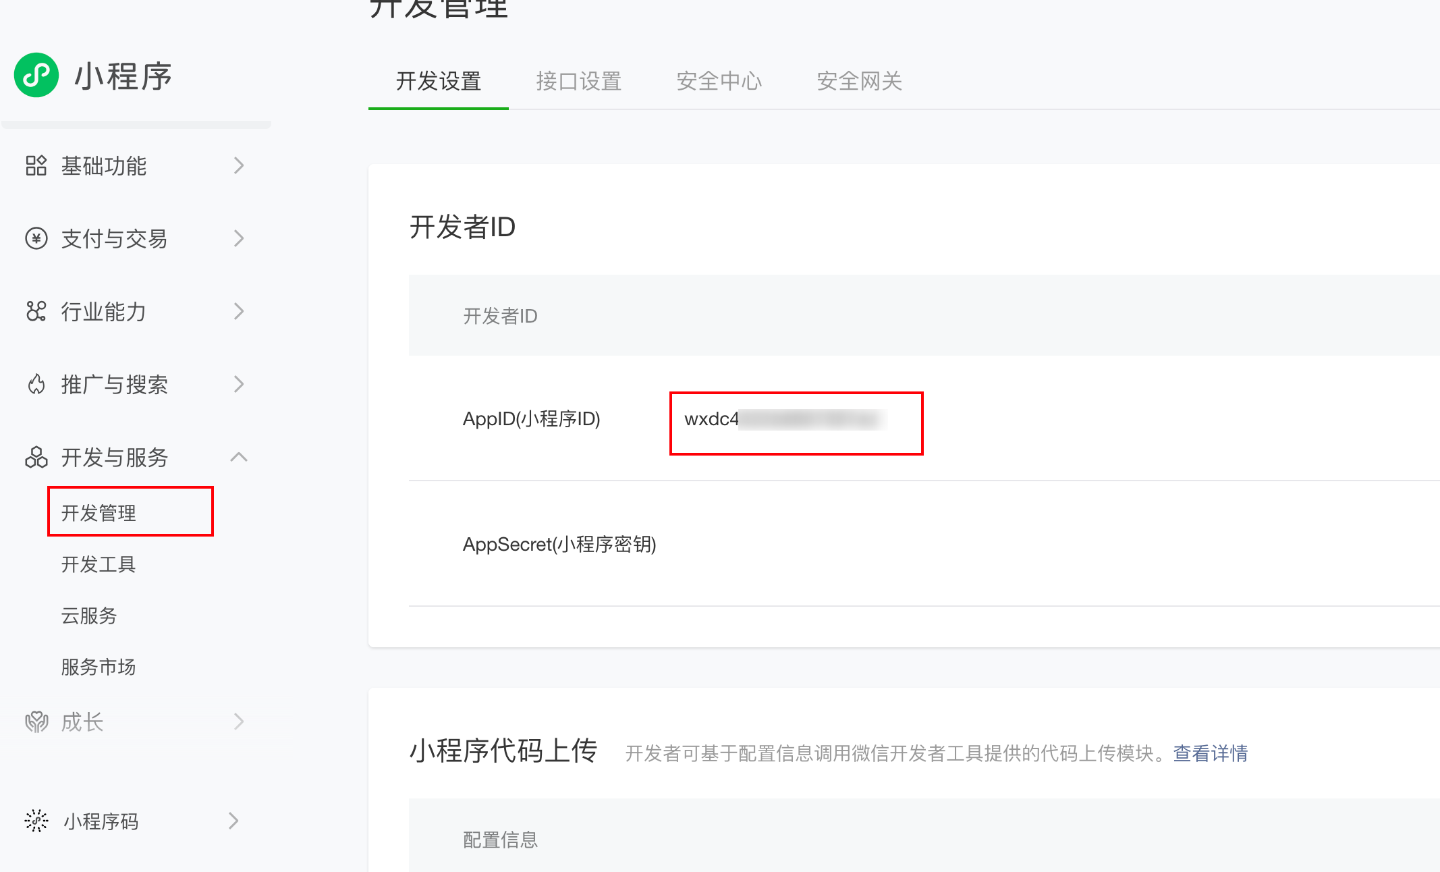Click the 小程序码 sunburst code icon
The height and width of the screenshot is (872, 1440).
coord(36,821)
